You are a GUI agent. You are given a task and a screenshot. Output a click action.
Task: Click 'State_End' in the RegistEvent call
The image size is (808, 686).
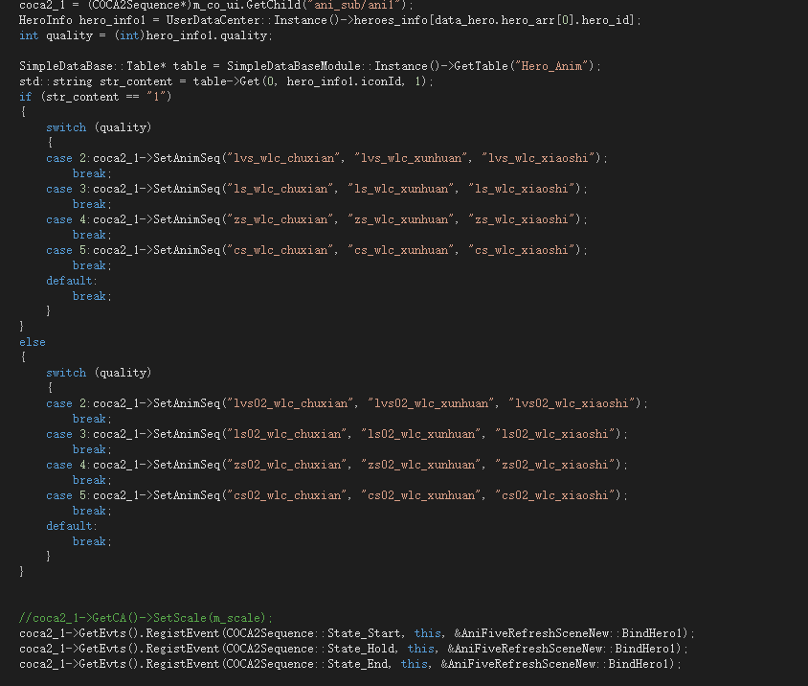[x=357, y=664]
